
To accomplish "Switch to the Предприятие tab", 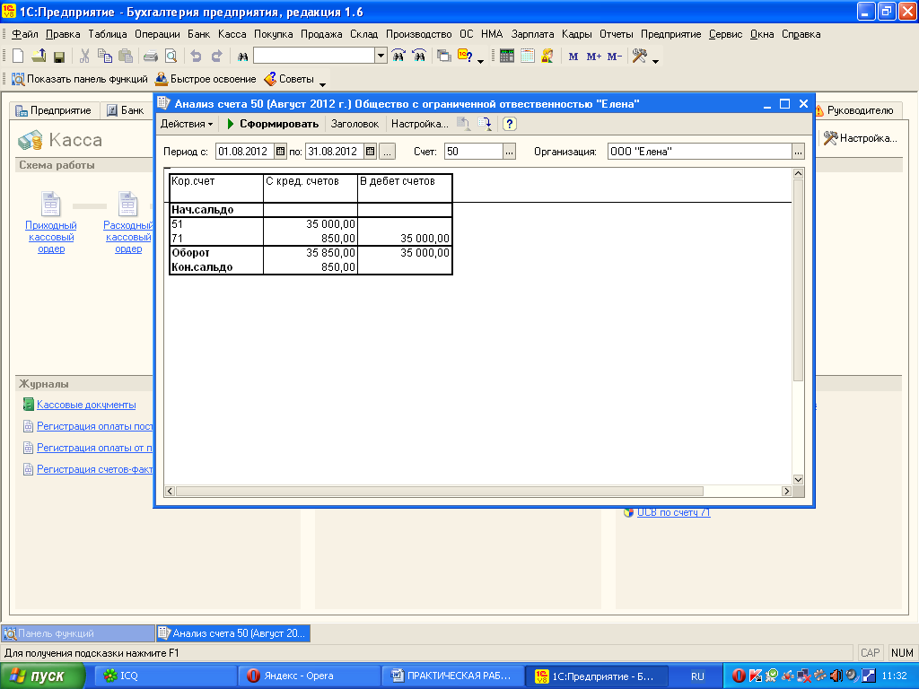I will 53,110.
